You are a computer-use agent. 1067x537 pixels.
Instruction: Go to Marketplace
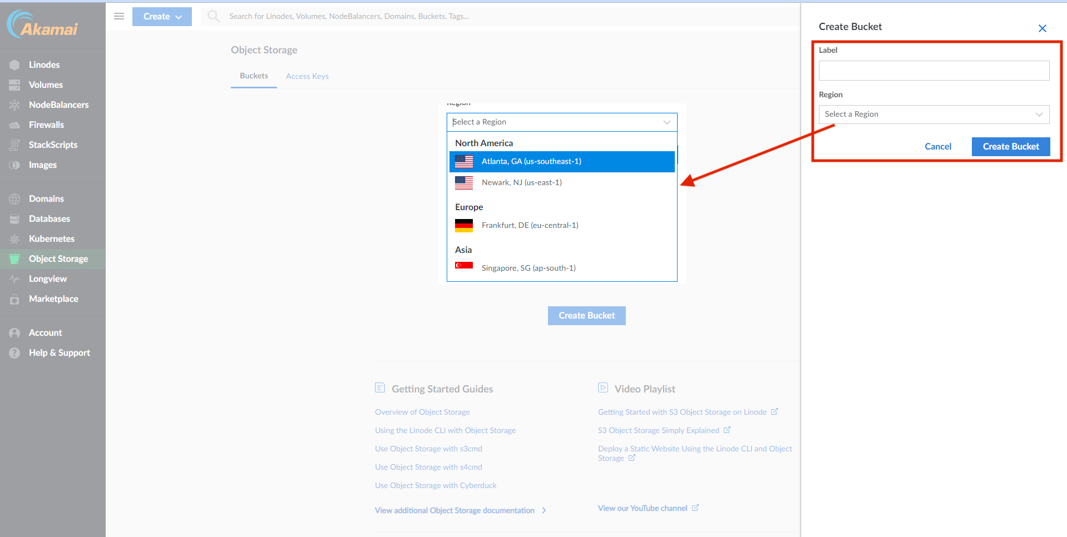(x=53, y=299)
